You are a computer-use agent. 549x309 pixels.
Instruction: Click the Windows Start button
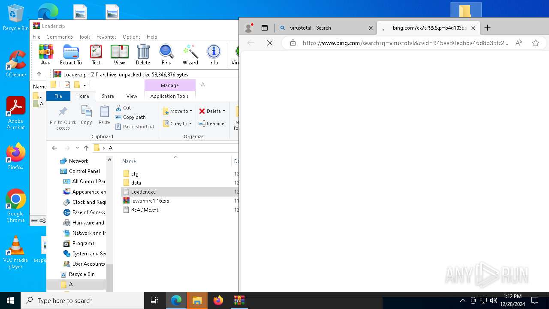(10, 300)
